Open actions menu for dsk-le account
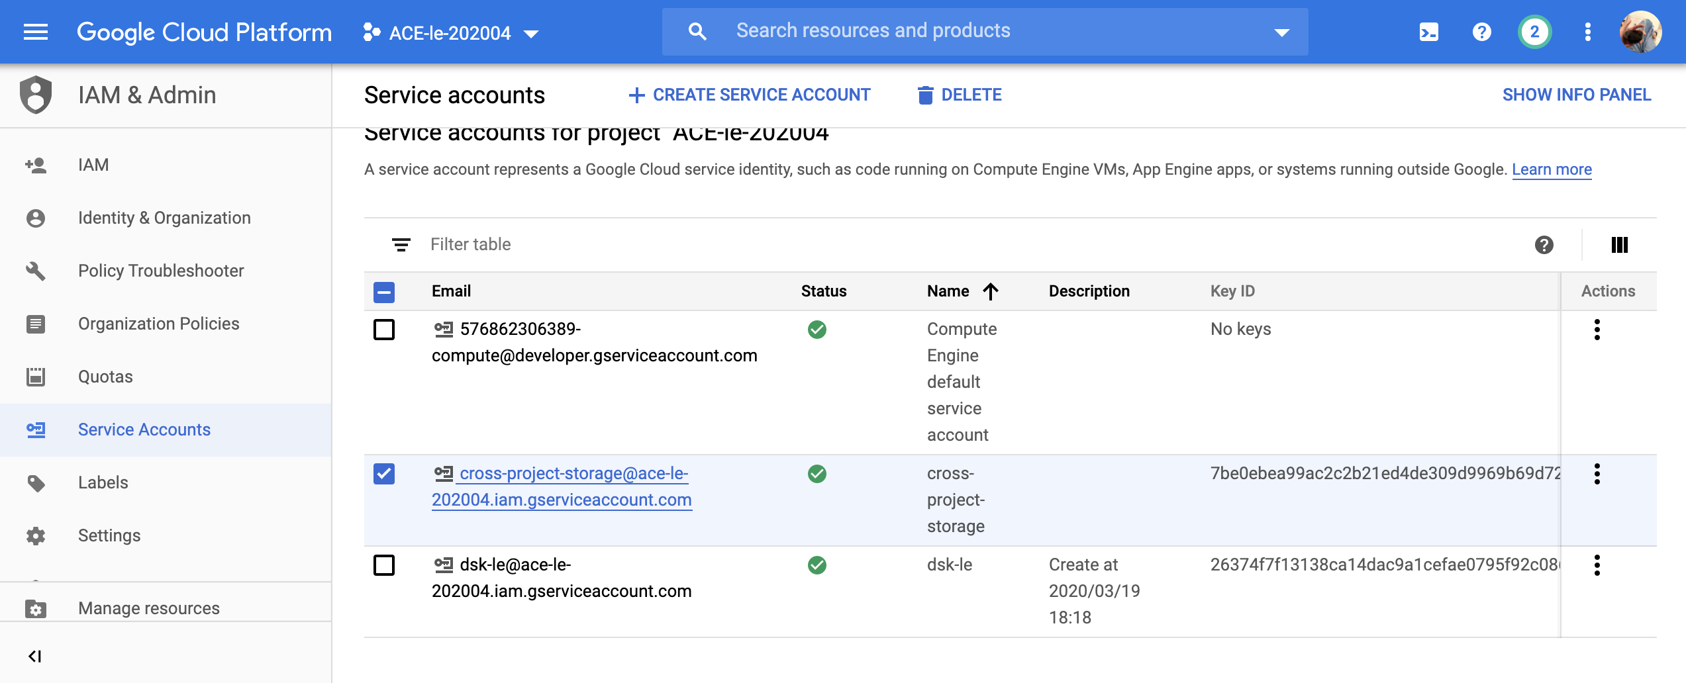The height and width of the screenshot is (683, 1686). tap(1597, 565)
